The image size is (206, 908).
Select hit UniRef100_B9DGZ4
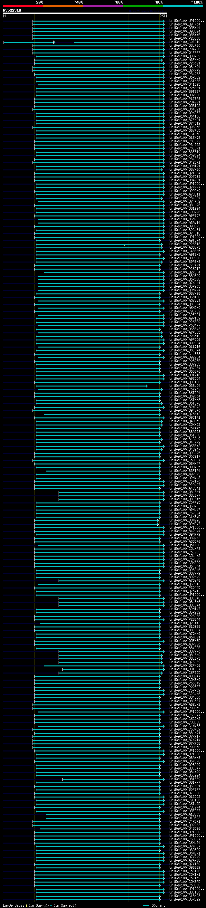pyautogui.click(x=185, y=31)
